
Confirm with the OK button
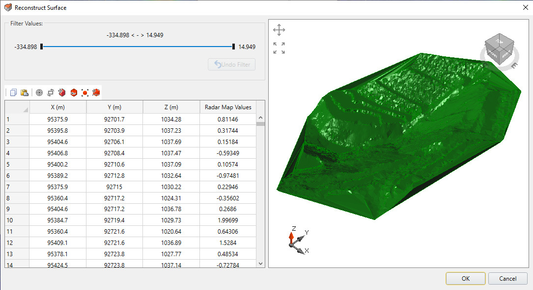465,278
